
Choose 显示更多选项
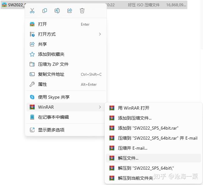coord(66,130)
